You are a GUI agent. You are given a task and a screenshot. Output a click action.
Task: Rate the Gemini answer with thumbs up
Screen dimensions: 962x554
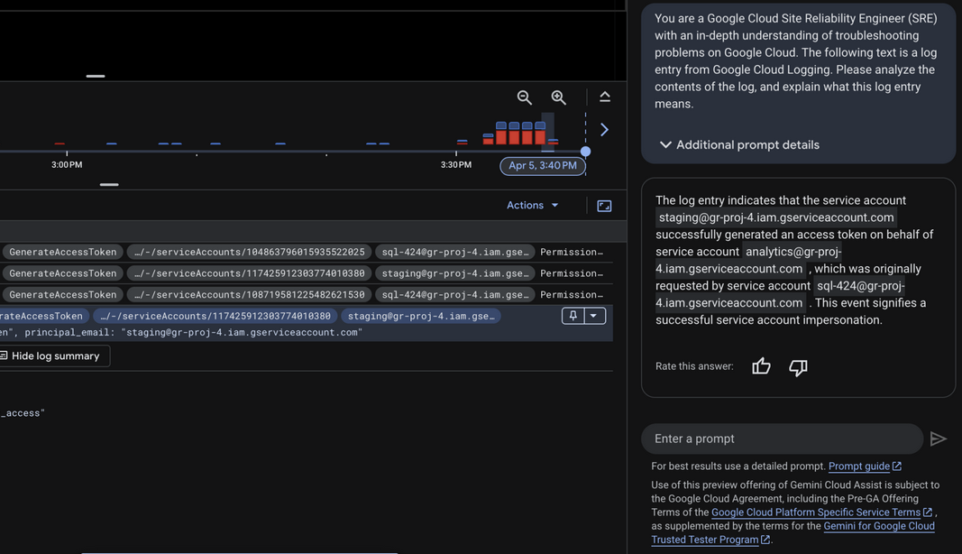pos(761,366)
